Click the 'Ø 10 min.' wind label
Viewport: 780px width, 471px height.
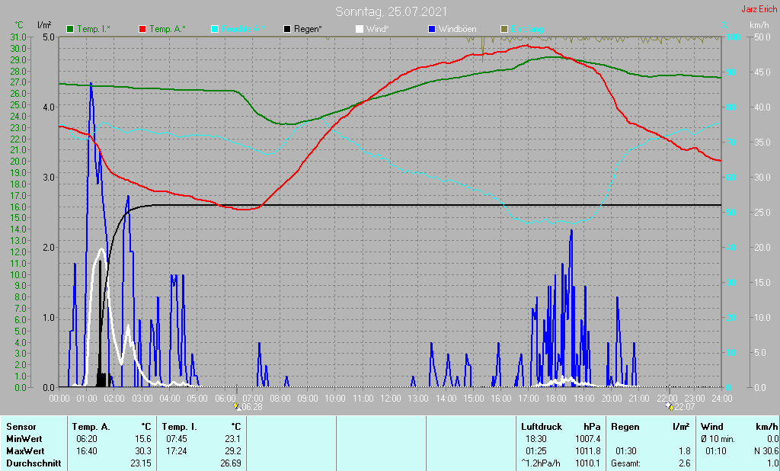point(718,439)
